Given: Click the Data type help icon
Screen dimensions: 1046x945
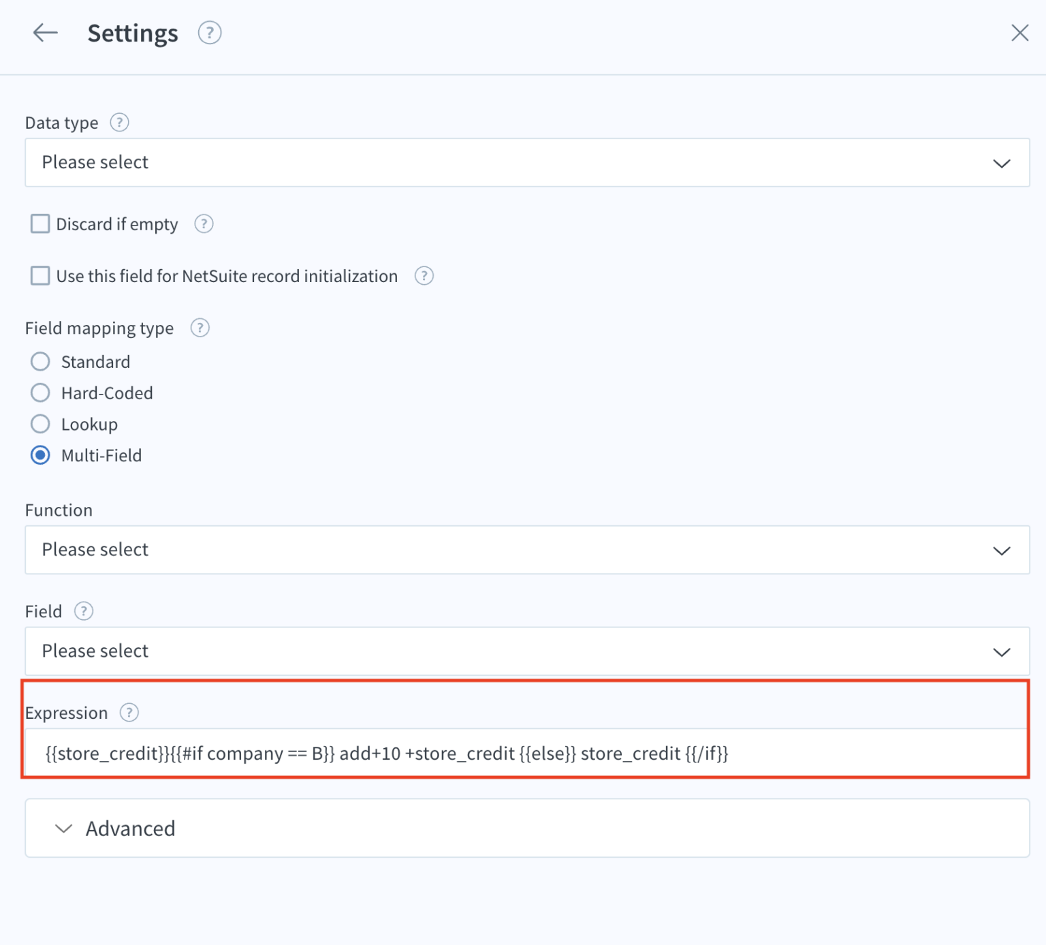Looking at the screenshot, I should pos(119,123).
